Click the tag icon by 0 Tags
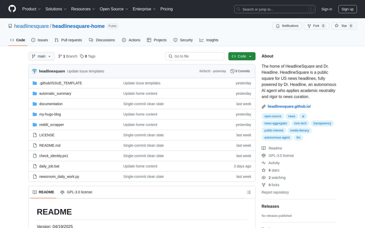Image resolution: width=365 pixels, height=228 pixels. coord(82,56)
